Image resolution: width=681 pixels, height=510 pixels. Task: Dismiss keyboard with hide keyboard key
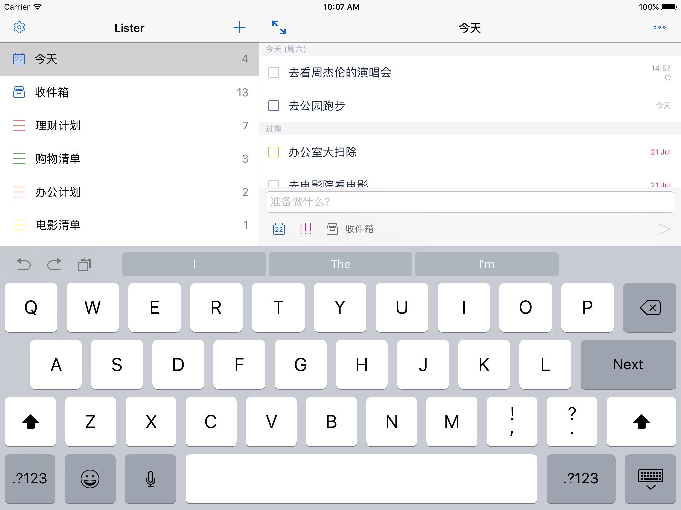(x=651, y=479)
